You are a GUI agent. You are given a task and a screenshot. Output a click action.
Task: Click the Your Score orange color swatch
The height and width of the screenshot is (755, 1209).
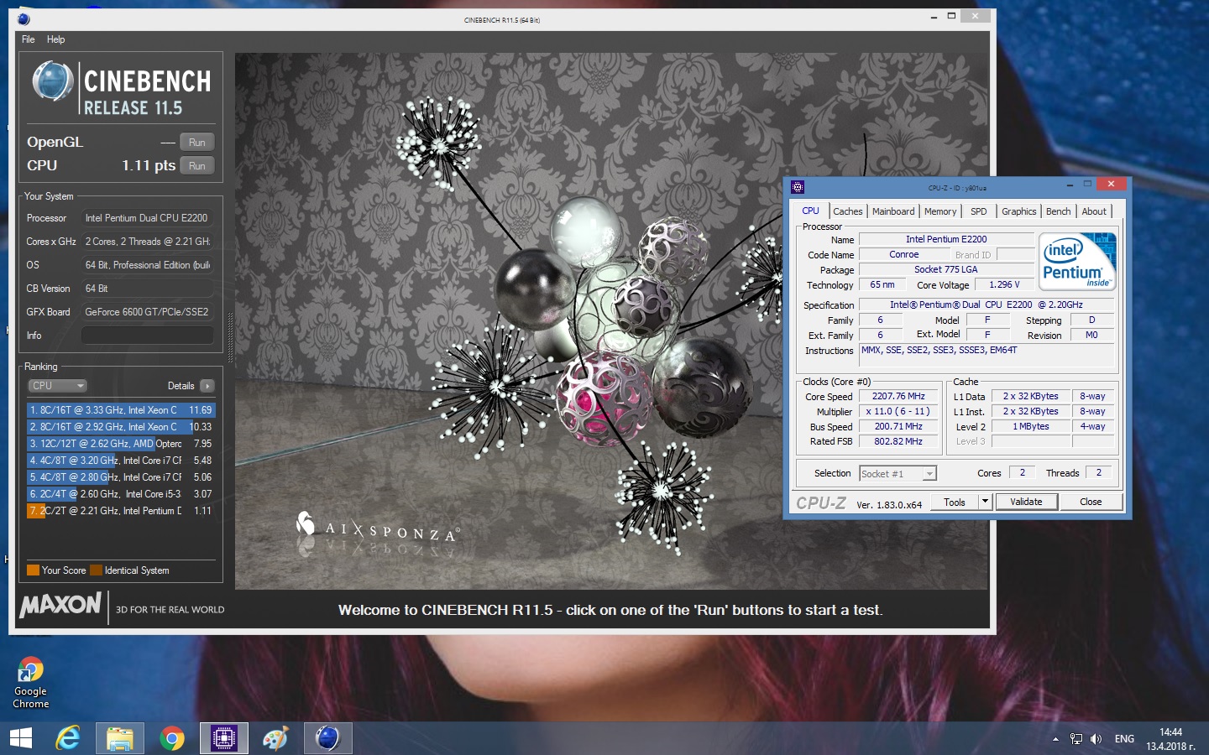[x=33, y=570]
